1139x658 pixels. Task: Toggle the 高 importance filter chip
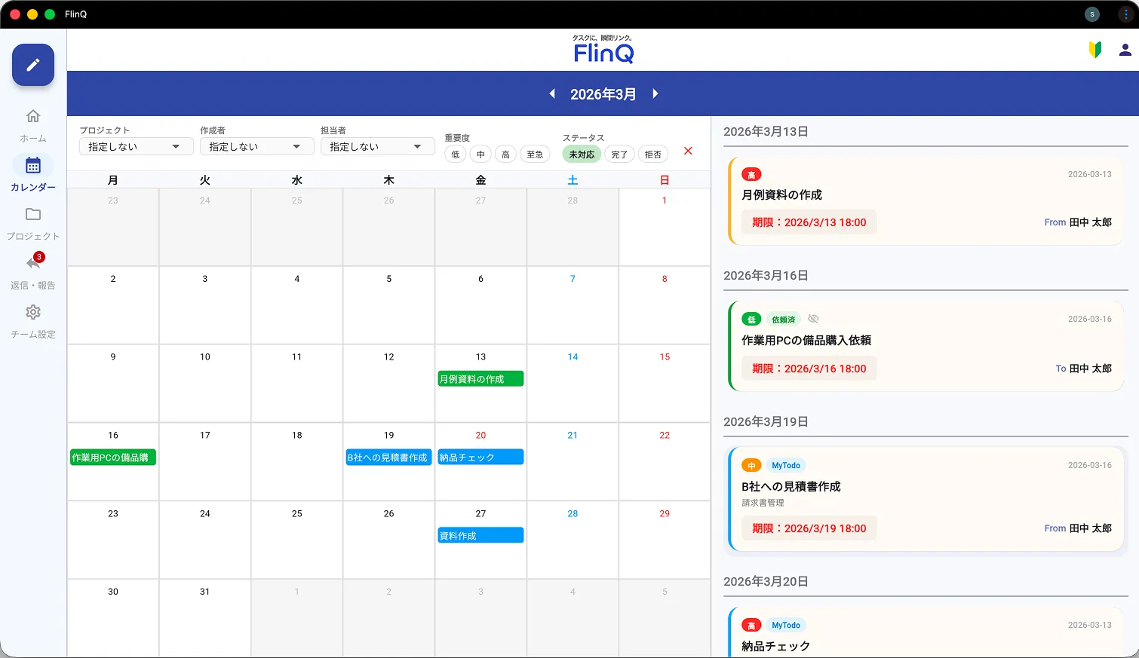click(506, 155)
